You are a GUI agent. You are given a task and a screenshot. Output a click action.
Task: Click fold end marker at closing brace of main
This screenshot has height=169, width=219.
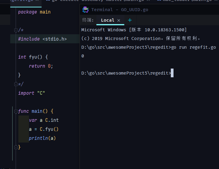click(x=16, y=147)
